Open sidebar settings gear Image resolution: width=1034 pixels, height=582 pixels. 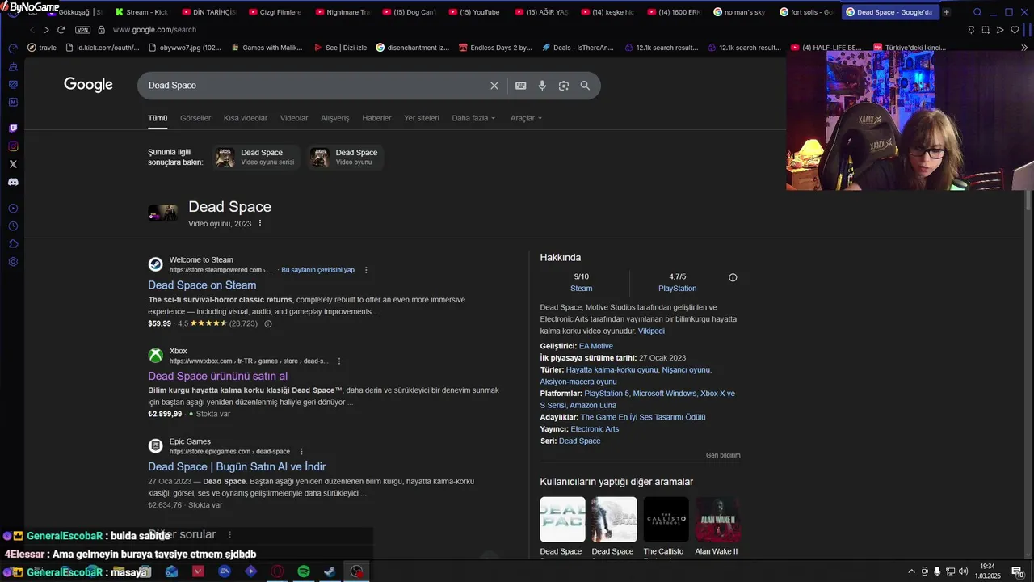13,262
